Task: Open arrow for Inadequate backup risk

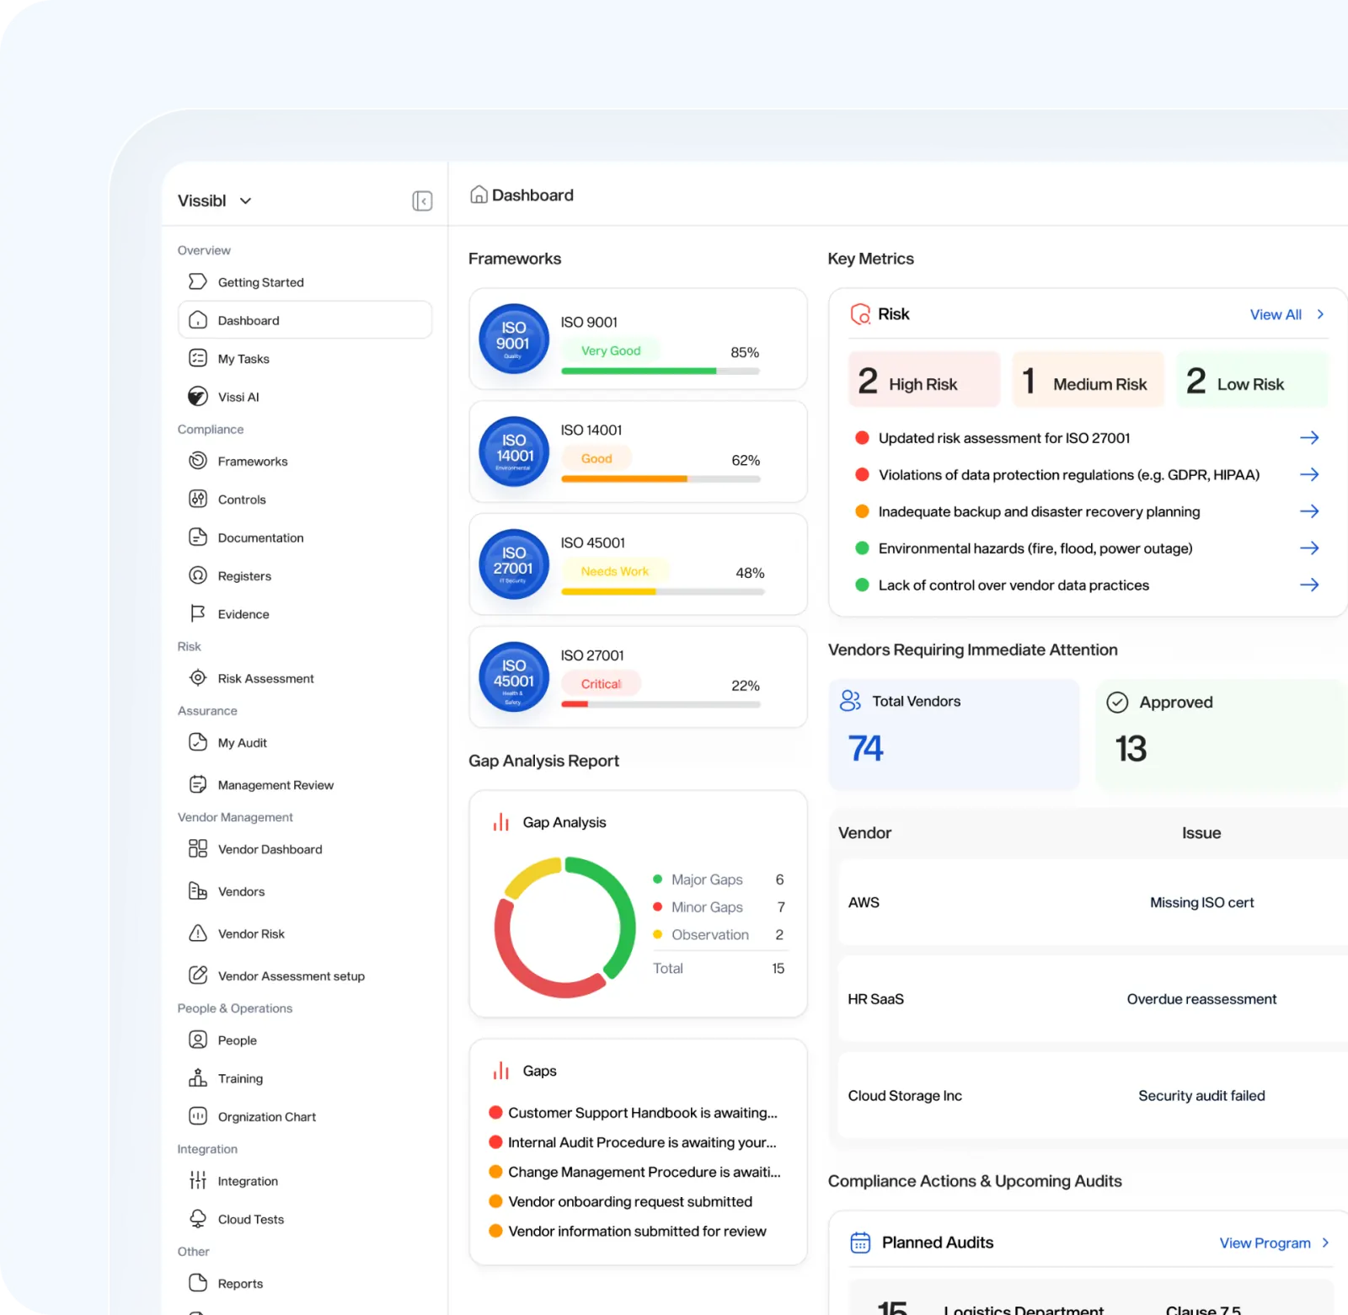Action: [1309, 511]
